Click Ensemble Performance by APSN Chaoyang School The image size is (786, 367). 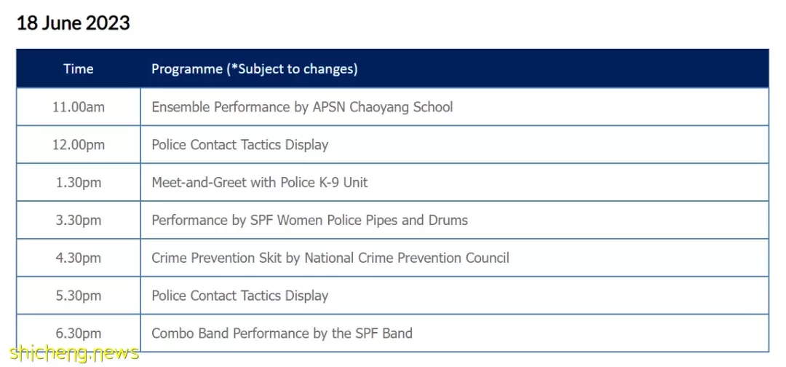tap(302, 107)
